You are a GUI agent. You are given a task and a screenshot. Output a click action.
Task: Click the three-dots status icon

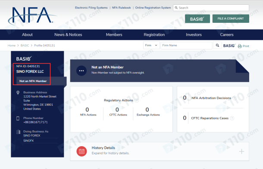(81, 71)
